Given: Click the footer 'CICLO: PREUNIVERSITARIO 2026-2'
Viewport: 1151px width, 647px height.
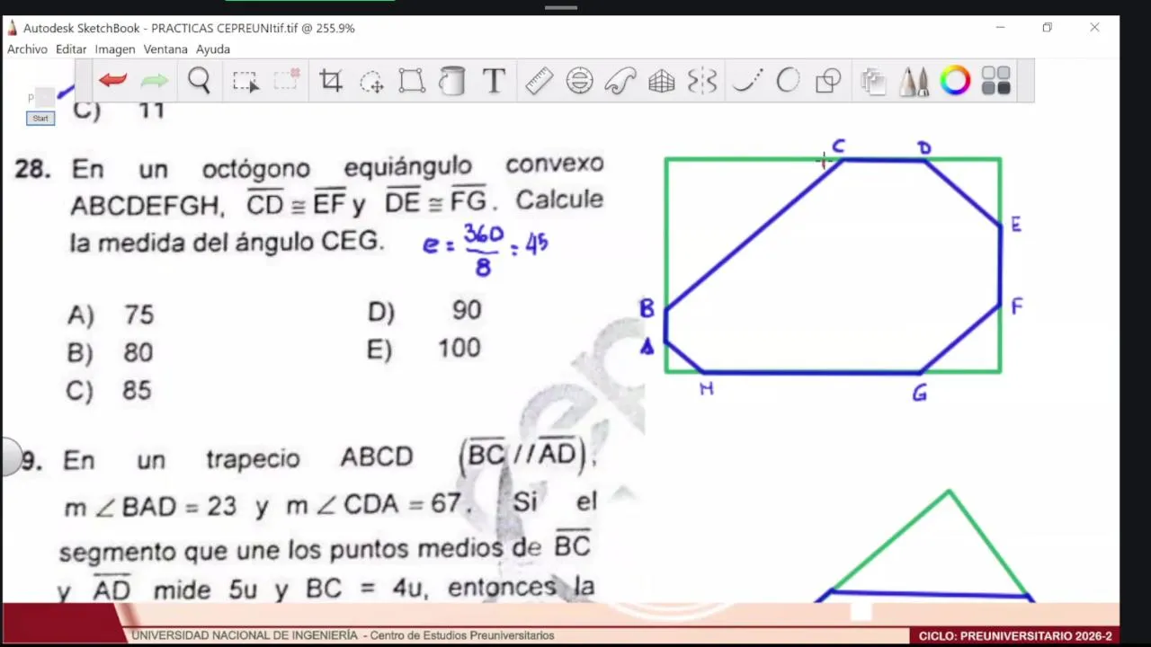Looking at the screenshot, I should coord(1015,636).
